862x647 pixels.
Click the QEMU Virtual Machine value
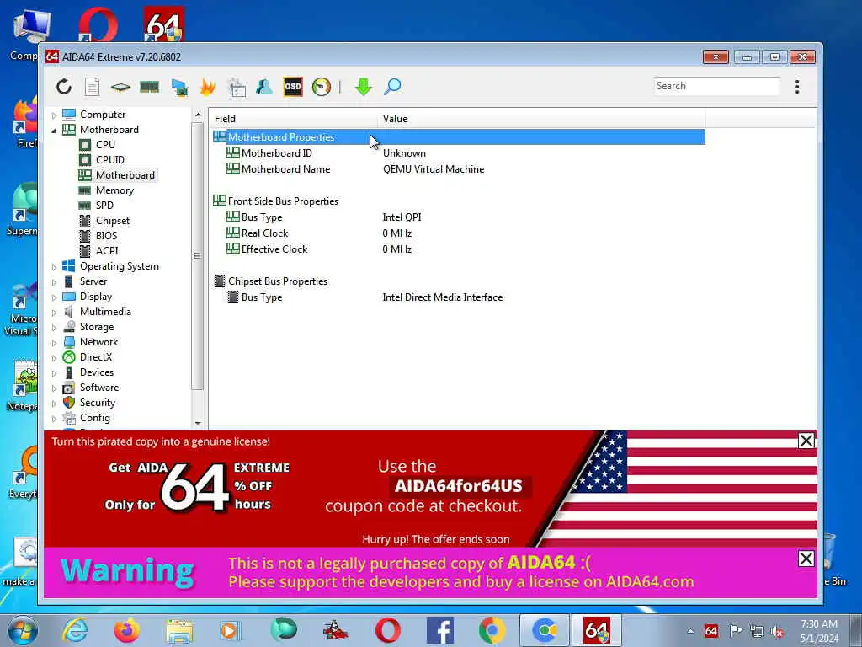(434, 169)
